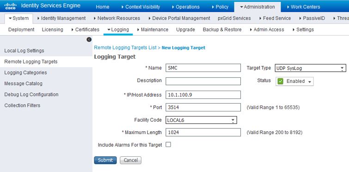
Task: Go to Remote Logging Targets List link
Action: pos(125,48)
